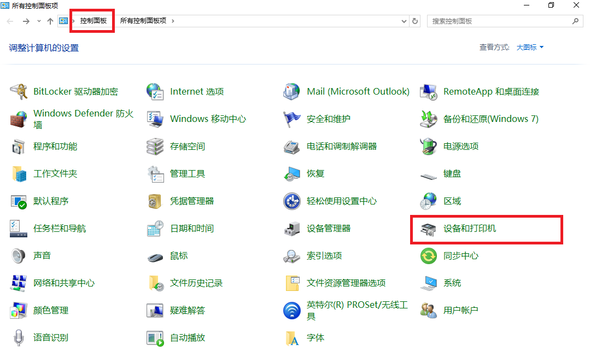Click the refresh button next to address bar
This screenshot has height=356, width=590.
(415, 21)
